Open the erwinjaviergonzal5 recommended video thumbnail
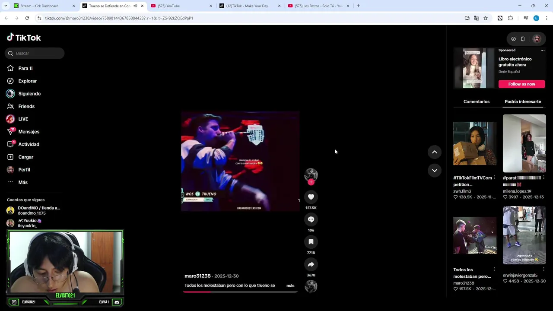This screenshot has width=553, height=311. [x=524, y=235]
